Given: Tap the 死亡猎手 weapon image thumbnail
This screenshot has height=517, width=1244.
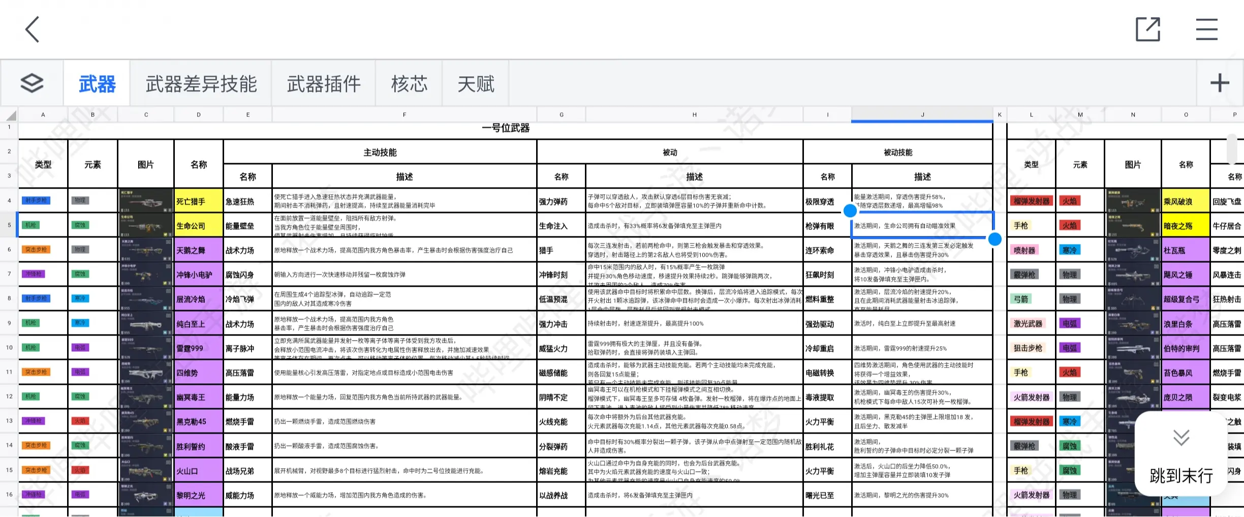Looking at the screenshot, I should pos(146,200).
